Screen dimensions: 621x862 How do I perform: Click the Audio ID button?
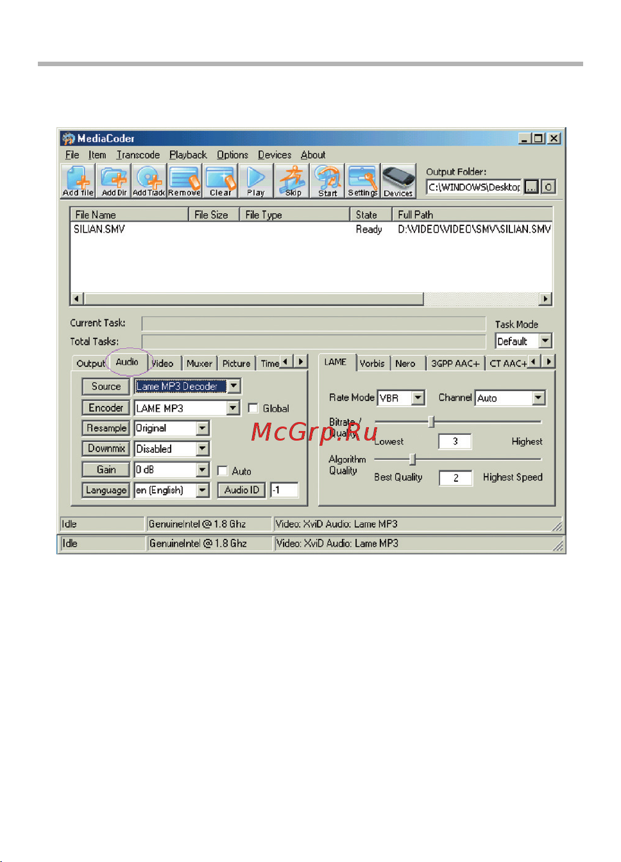pyautogui.click(x=242, y=490)
